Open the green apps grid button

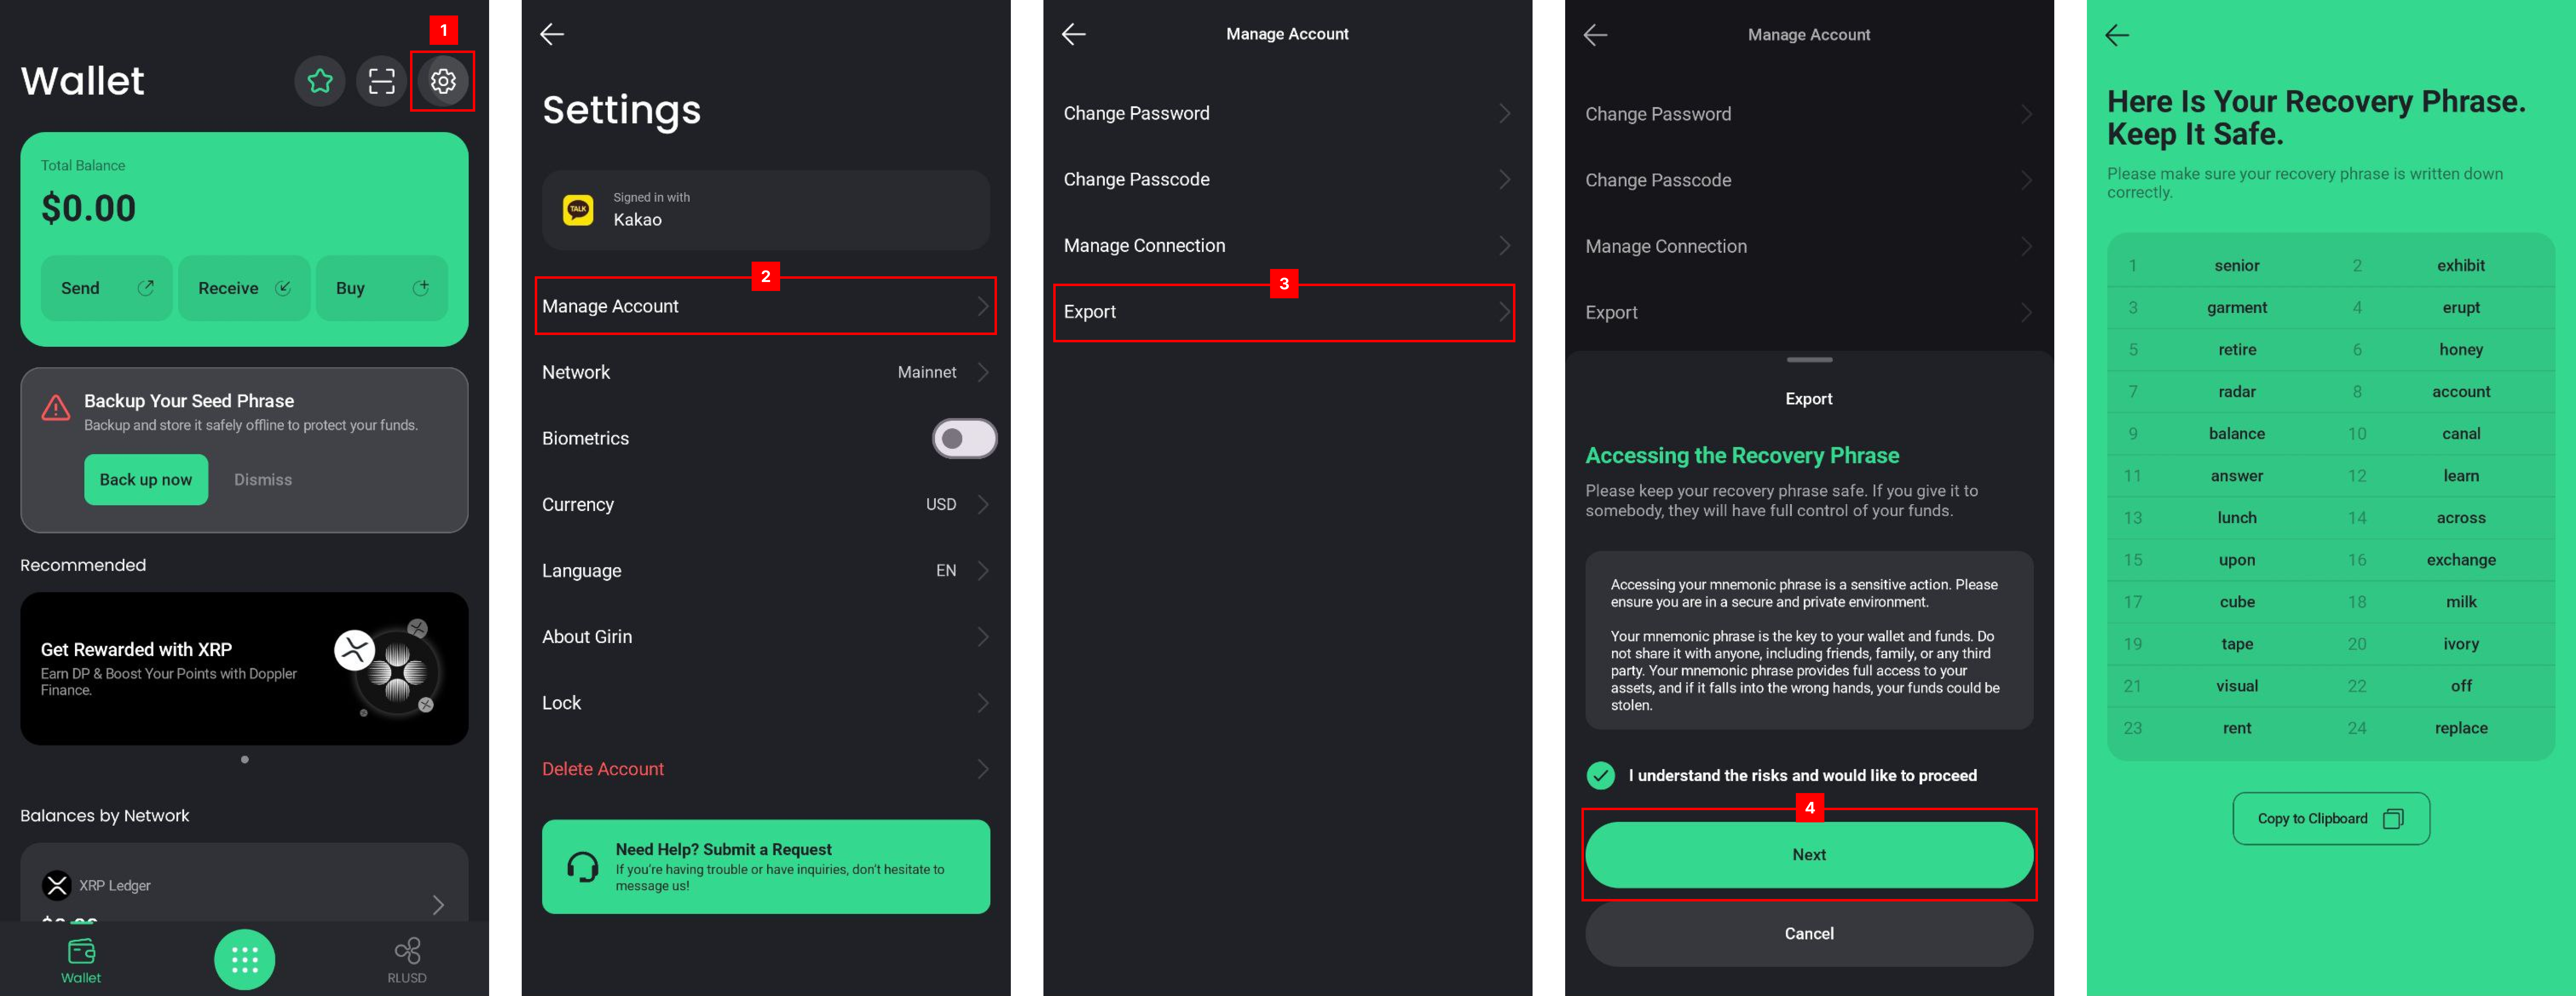[244, 960]
